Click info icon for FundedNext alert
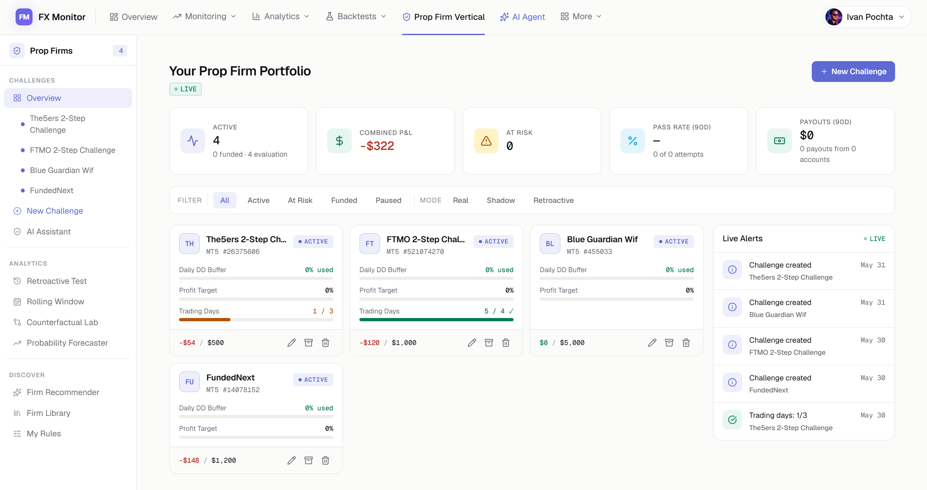The image size is (927, 490). coord(732,382)
